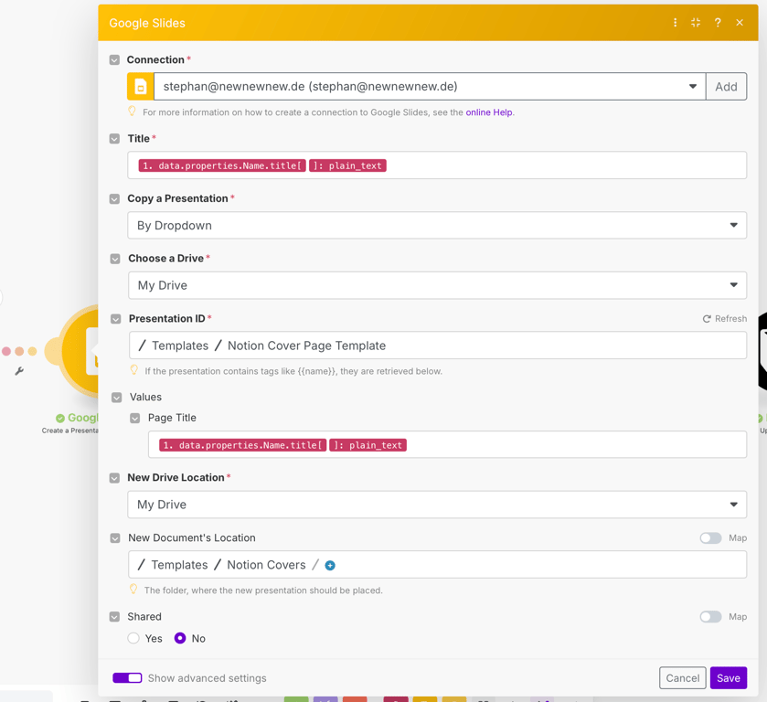Image resolution: width=767 pixels, height=702 pixels.
Task: Disable Show advanced settings toggle
Action: [x=127, y=678]
